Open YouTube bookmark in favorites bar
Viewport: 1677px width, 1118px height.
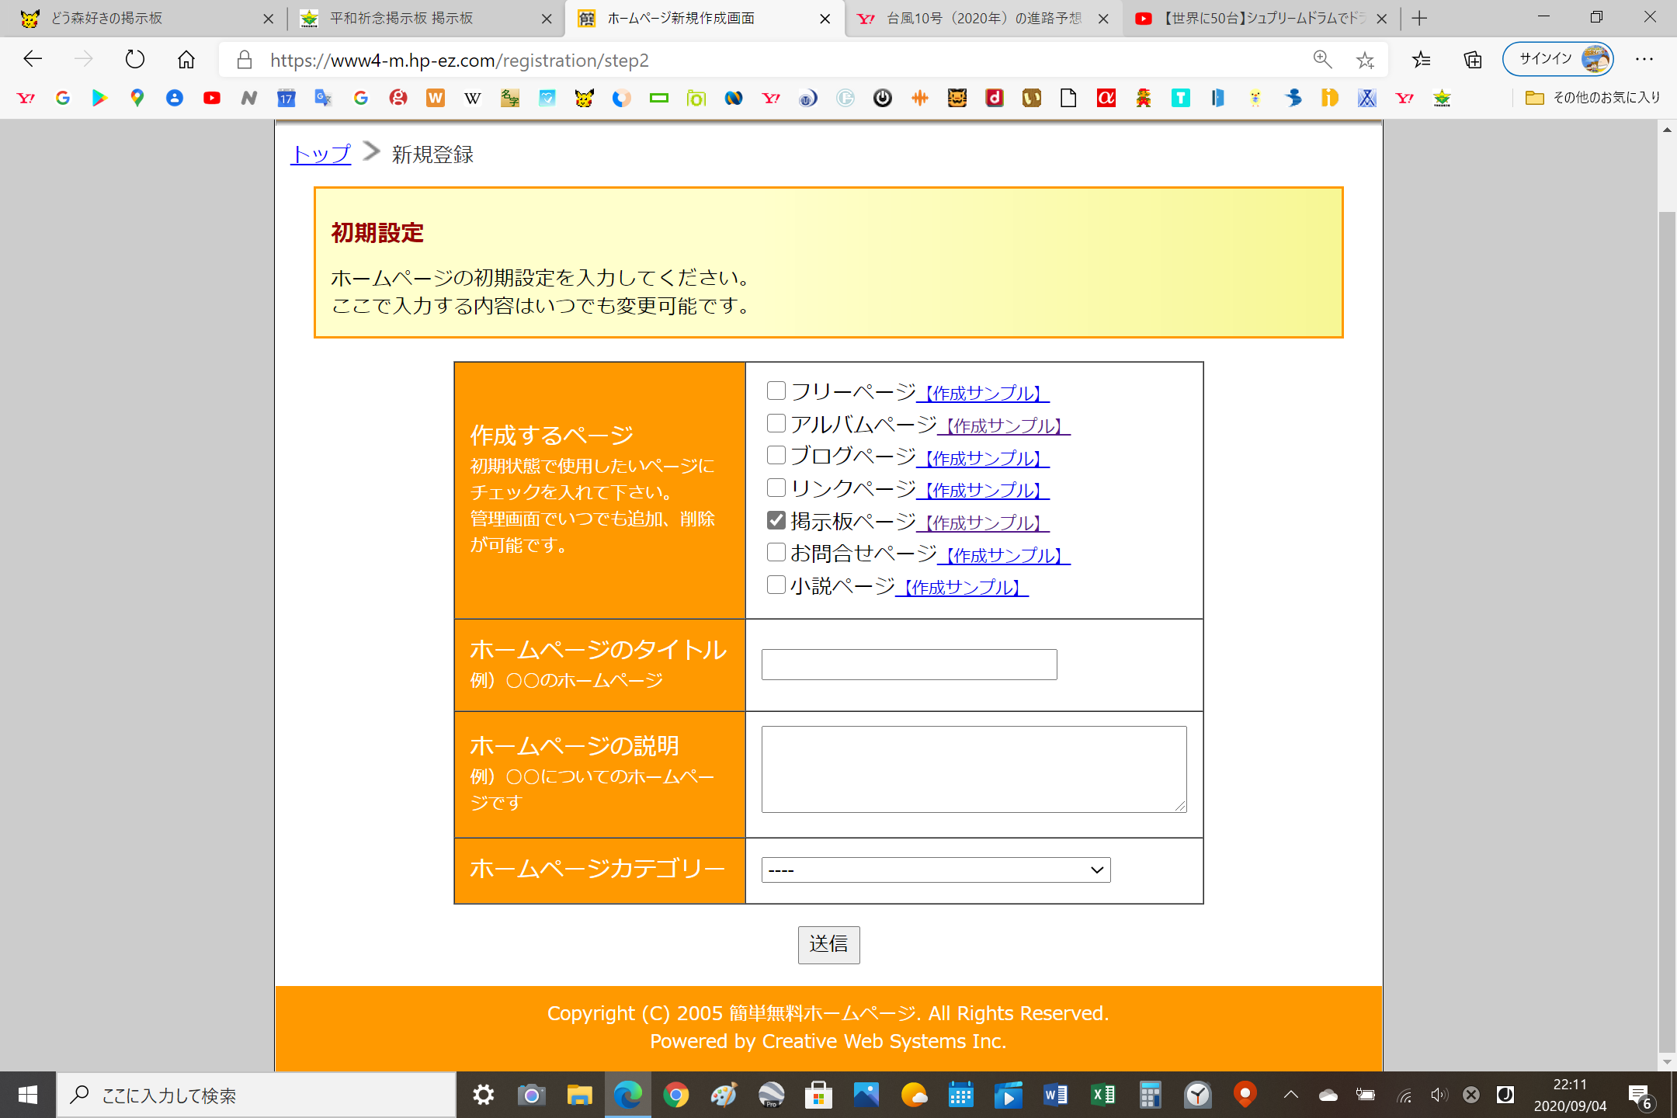click(211, 98)
